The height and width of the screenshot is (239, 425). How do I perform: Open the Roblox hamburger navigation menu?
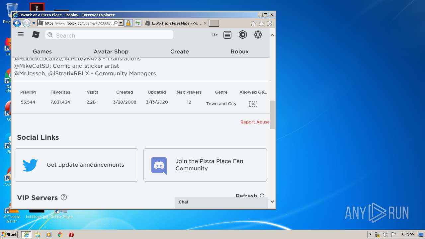coord(21,34)
